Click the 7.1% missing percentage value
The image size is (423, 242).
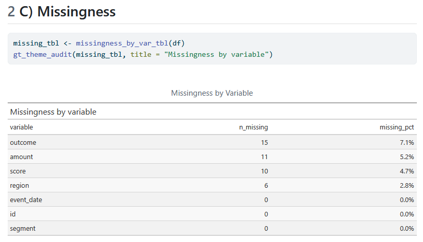click(406, 142)
